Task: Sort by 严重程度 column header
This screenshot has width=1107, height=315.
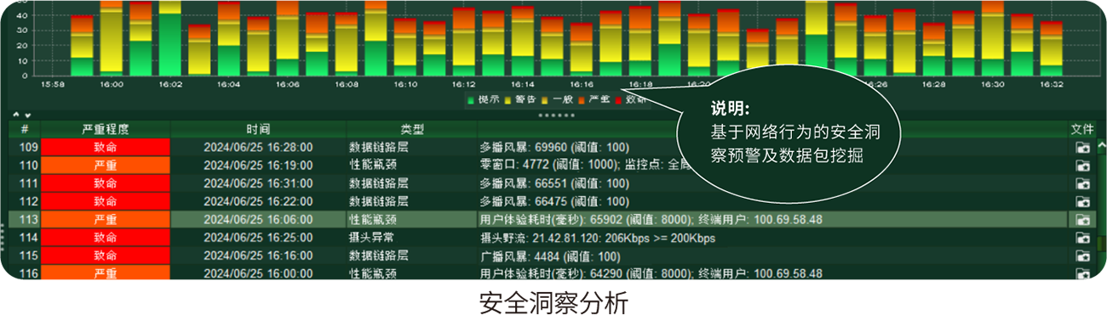Action: point(106,129)
